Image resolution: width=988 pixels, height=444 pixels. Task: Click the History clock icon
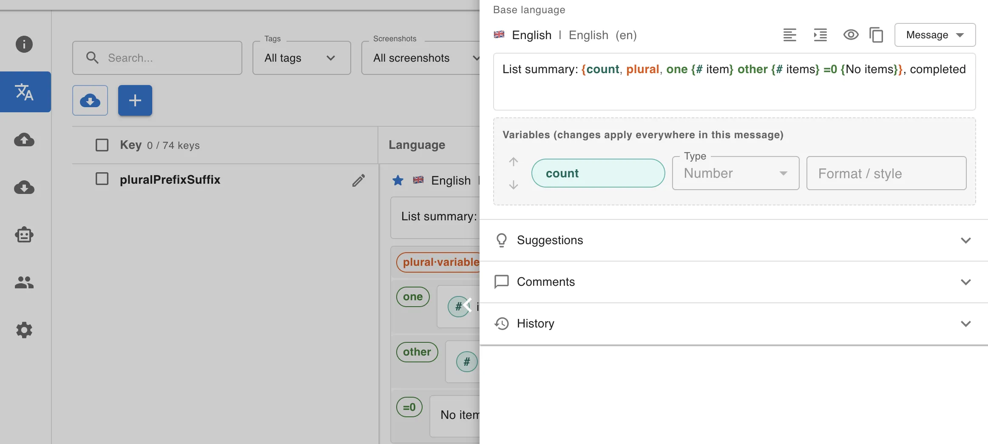[x=502, y=324]
